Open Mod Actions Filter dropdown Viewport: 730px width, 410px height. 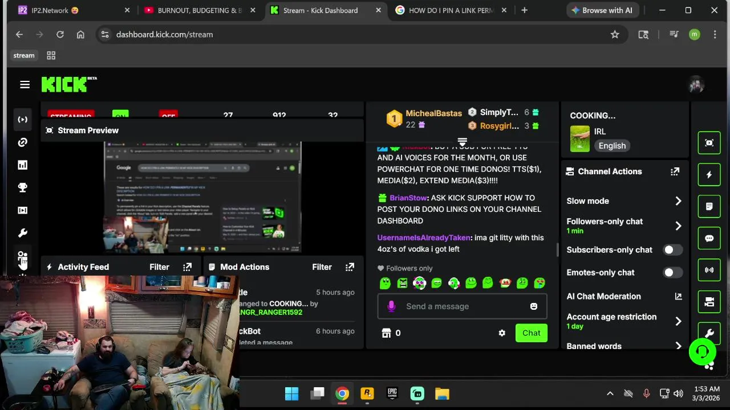[x=322, y=267]
